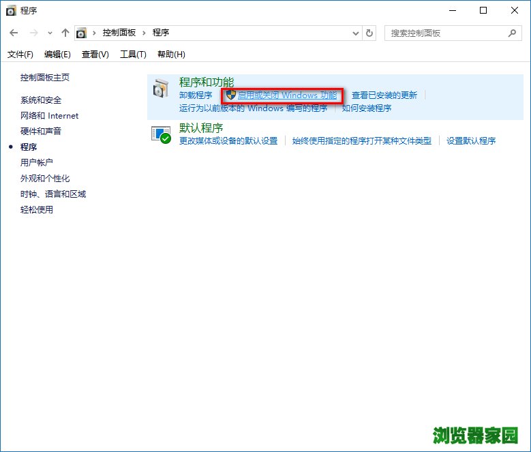Click the shield icon beside 启用或关闭 Windows 功能
The height and width of the screenshot is (452, 531).
230,95
